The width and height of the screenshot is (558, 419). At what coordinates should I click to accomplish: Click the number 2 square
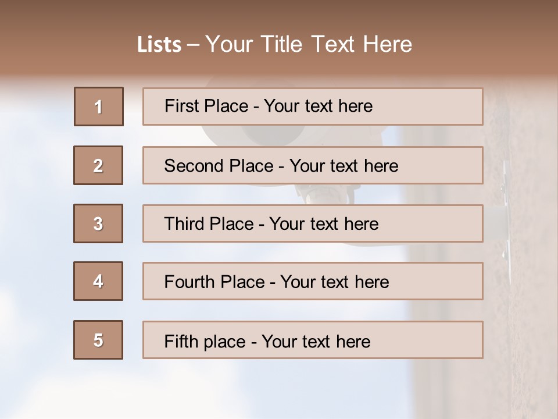98,165
